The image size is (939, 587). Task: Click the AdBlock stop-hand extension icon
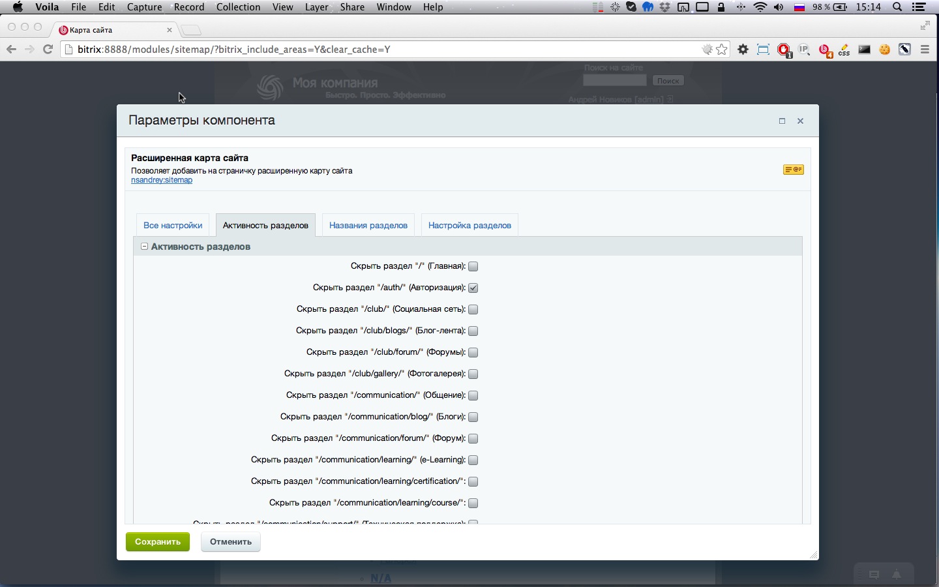tap(784, 50)
